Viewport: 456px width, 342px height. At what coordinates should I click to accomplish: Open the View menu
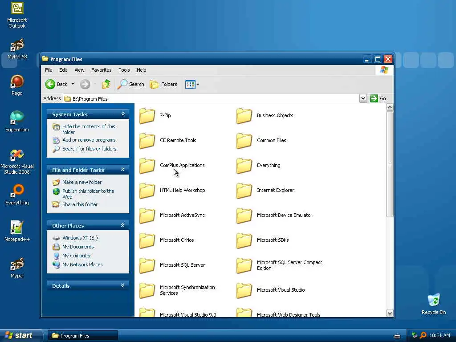click(x=79, y=70)
